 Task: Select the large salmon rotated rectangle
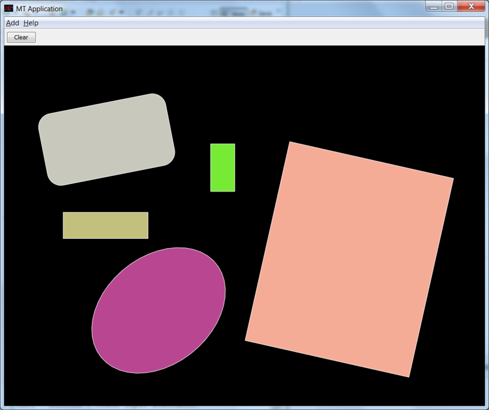click(349, 259)
